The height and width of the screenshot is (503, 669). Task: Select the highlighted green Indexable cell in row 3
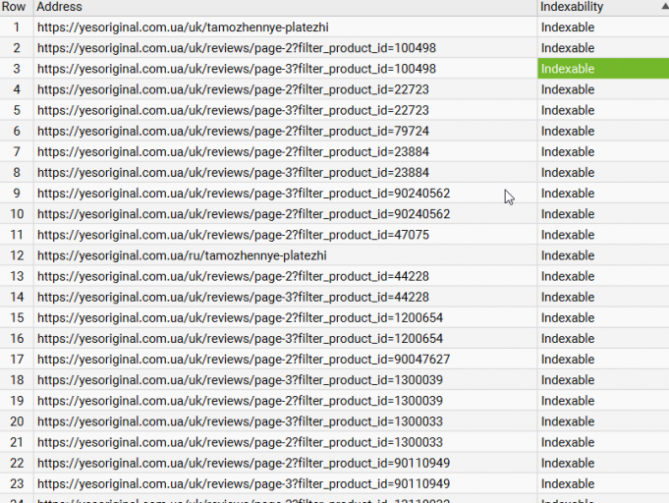pyautogui.click(x=603, y=69)
